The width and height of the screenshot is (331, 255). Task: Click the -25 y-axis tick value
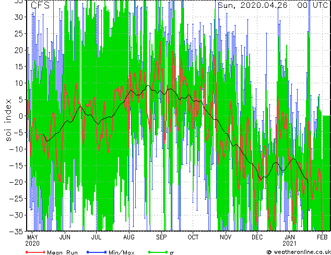click(x=16, y=198)
